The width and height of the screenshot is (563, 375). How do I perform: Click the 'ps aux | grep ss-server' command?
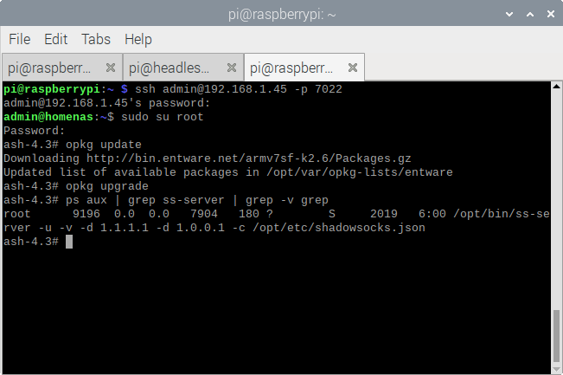coord(197,200)
